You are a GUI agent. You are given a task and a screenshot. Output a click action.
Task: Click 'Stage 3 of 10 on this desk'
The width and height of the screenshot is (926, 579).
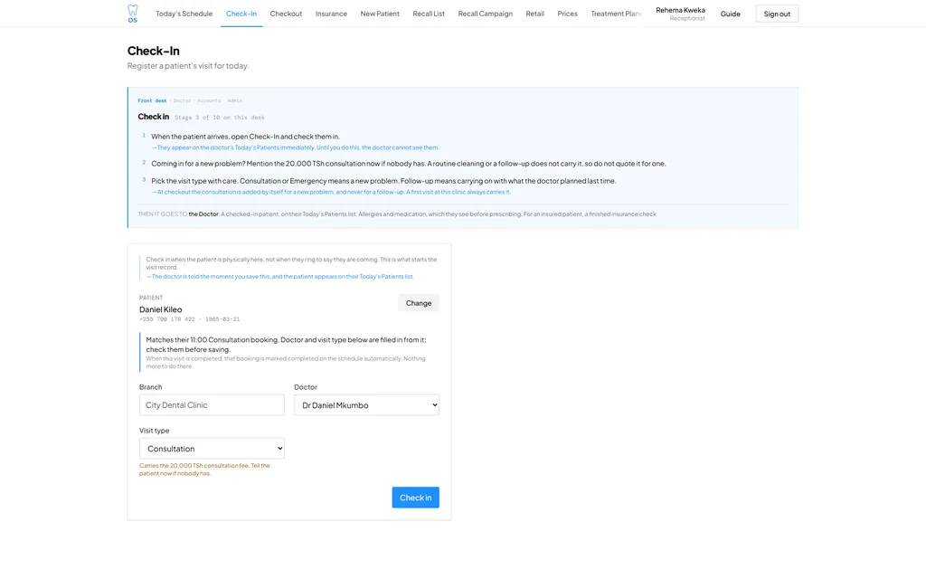(x=219, y=118)
